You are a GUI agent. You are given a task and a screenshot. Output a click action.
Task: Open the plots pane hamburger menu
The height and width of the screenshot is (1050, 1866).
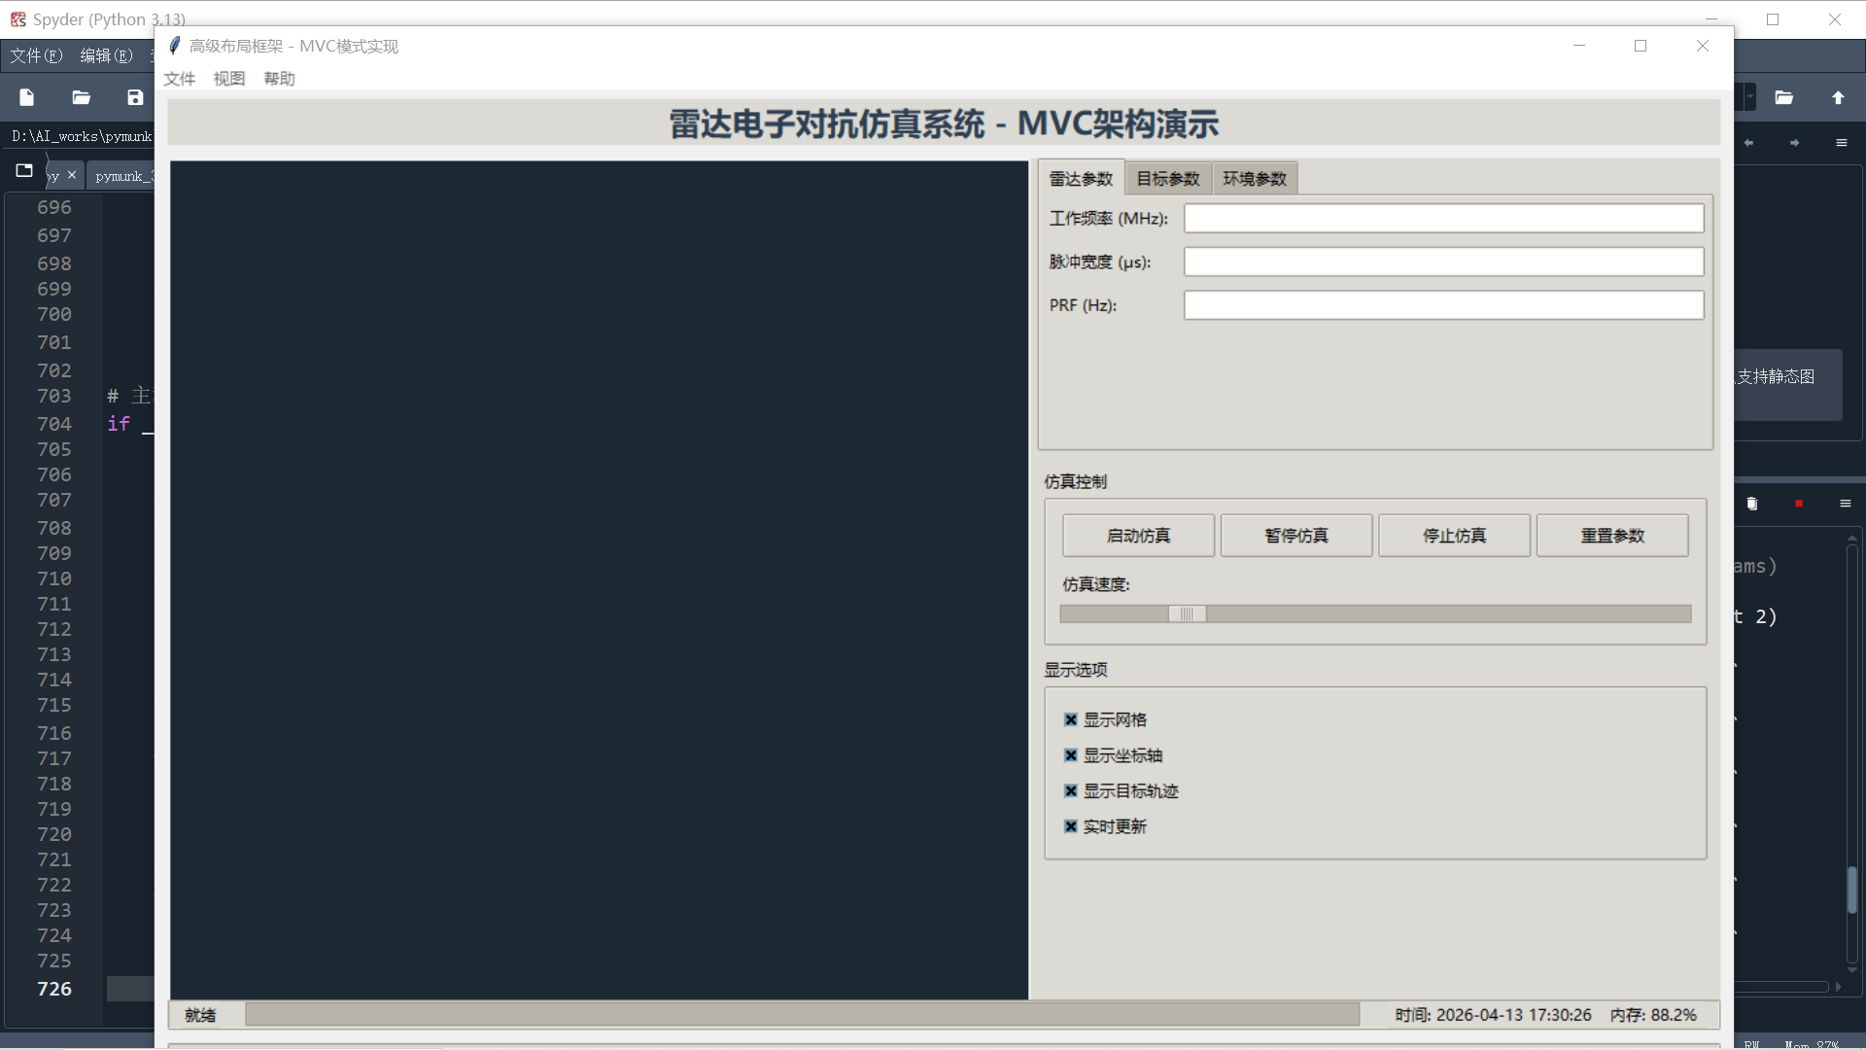(1842, 143)
